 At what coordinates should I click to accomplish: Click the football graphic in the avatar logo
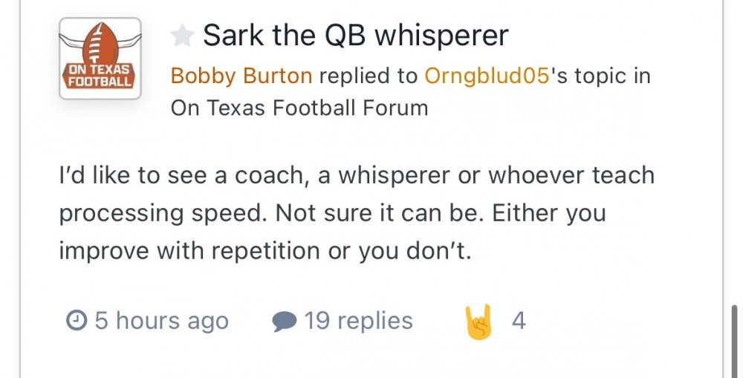(99, 44)
